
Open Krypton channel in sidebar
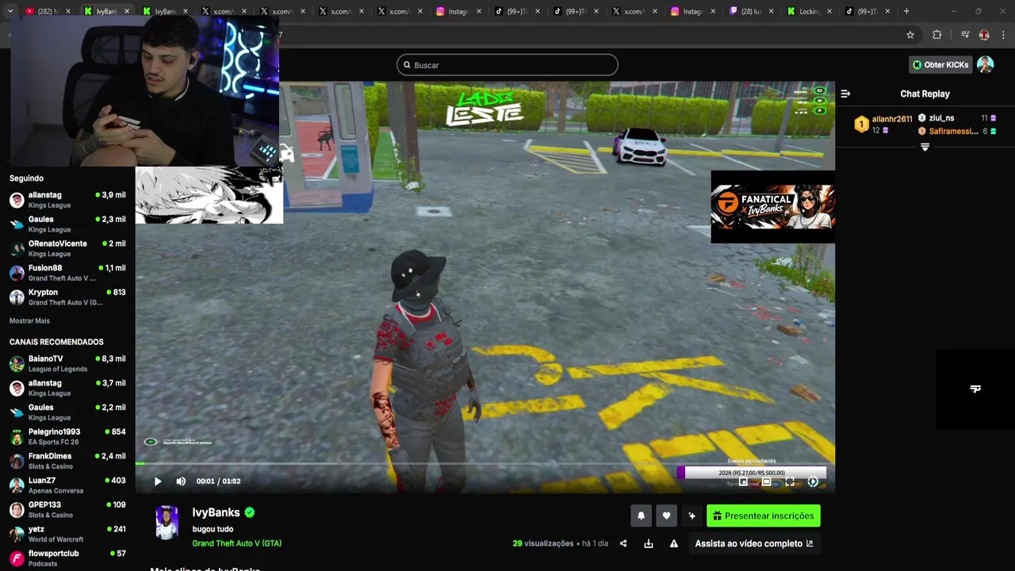[67, 297]
